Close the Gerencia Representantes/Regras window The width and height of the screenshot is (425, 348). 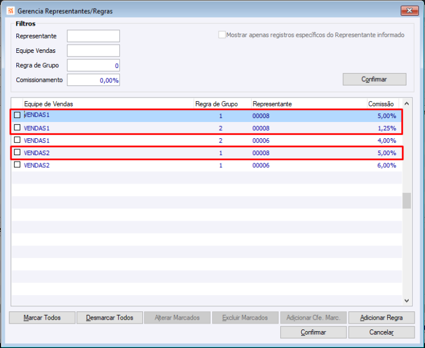point(409,10)
